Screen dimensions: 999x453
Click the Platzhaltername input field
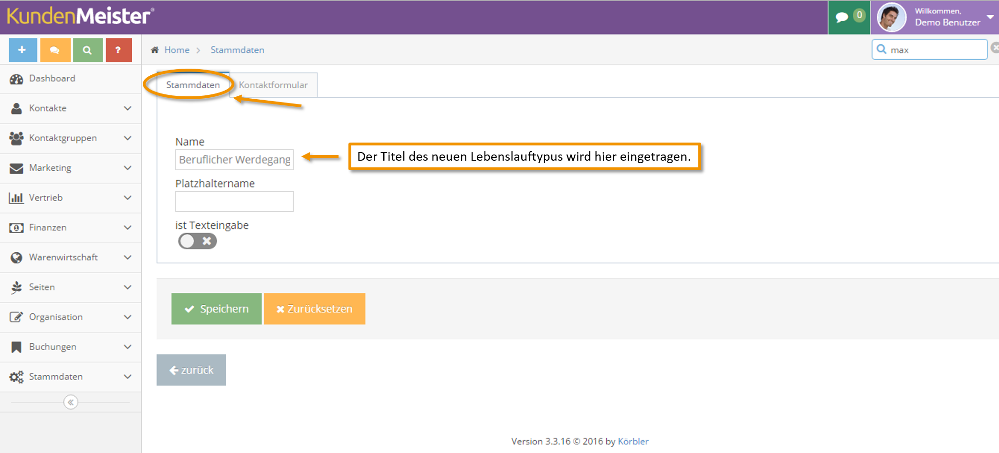point(234,201)
